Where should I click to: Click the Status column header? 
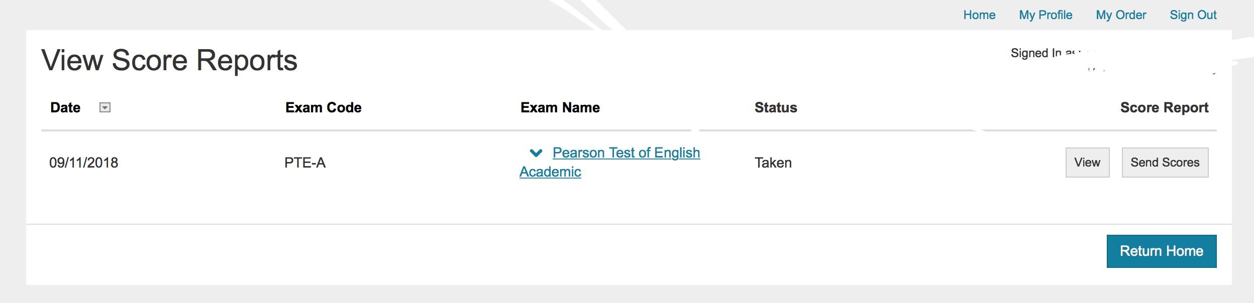tap(775, 107)
